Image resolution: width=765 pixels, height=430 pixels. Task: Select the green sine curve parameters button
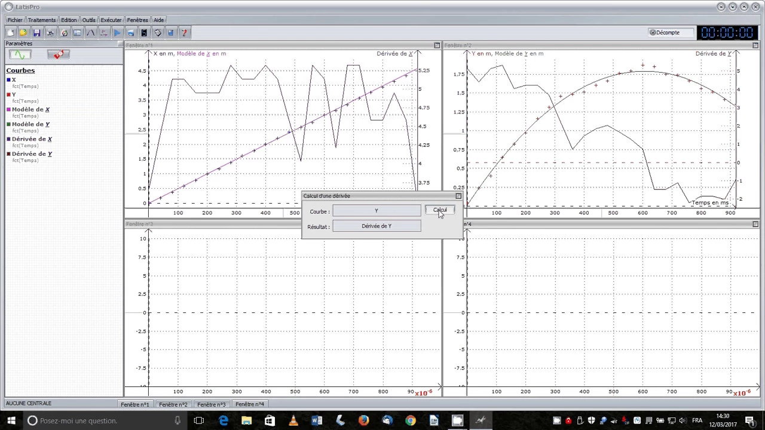(x=20, y=55)
